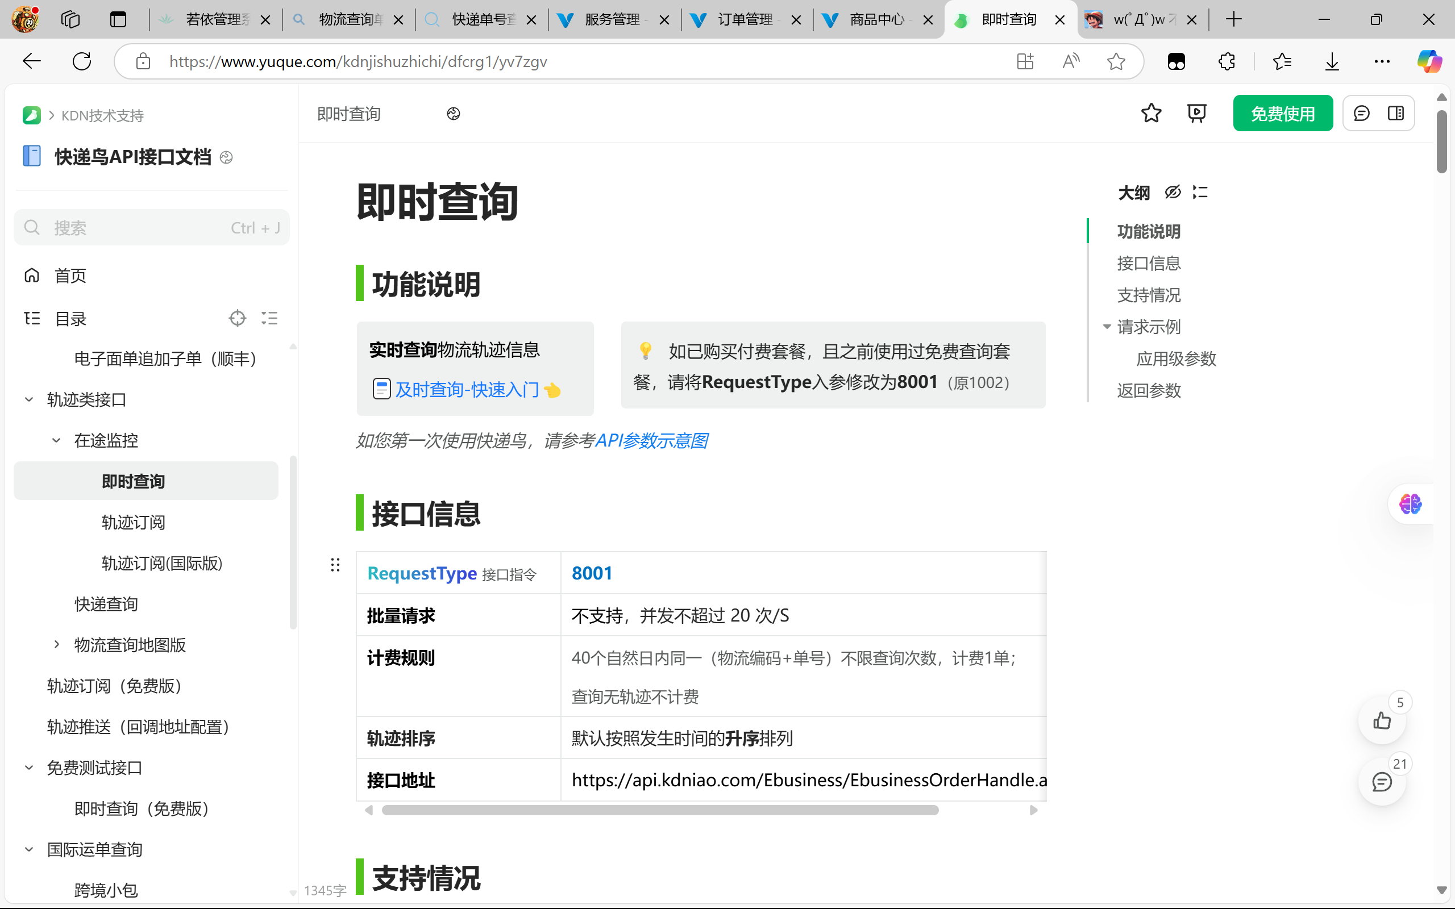Screen dimensions: 1455x909
Task: Star this Yuque document as favorite
Action: pos(1151,113)
